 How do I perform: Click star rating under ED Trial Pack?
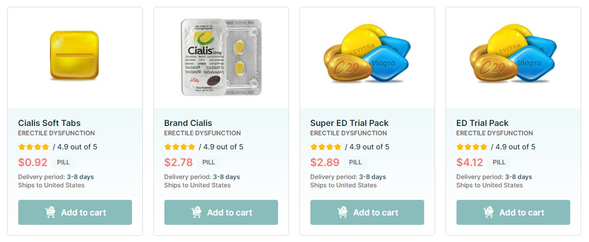point(472,147)
